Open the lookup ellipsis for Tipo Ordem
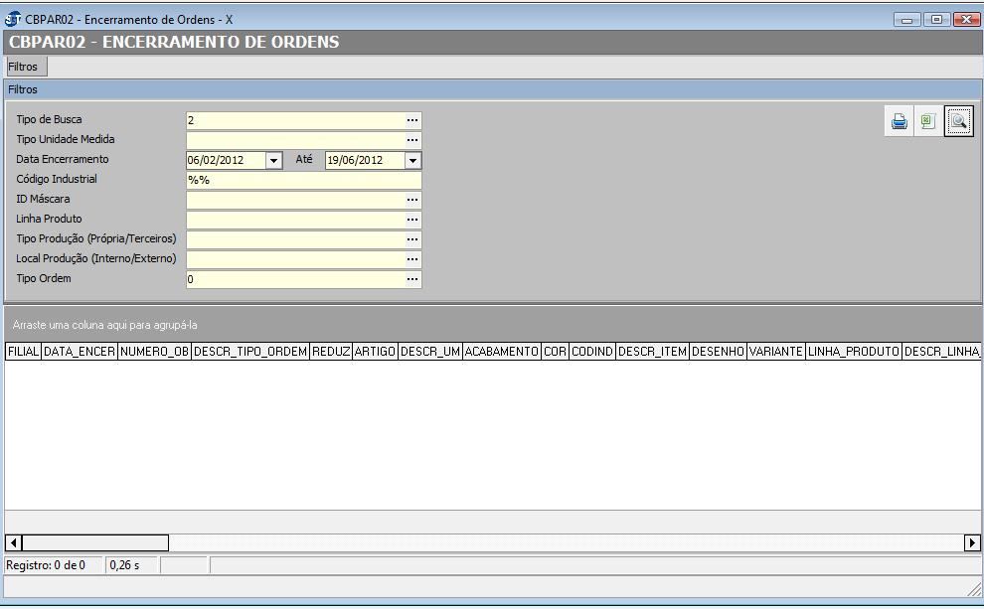Image resolution: width=984 pixels, height=609 pixels. click(x=412, y=279)
